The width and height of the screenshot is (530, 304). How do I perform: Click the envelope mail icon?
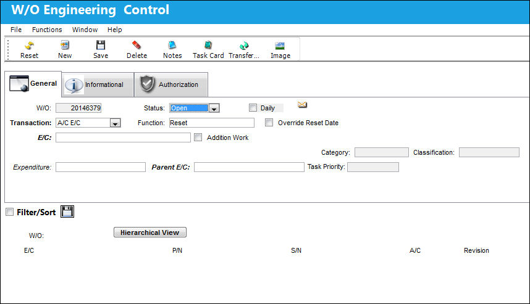pos(302,105)
